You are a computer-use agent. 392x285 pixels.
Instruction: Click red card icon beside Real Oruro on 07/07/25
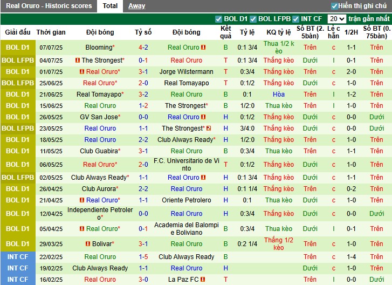(x=204, y=47)
